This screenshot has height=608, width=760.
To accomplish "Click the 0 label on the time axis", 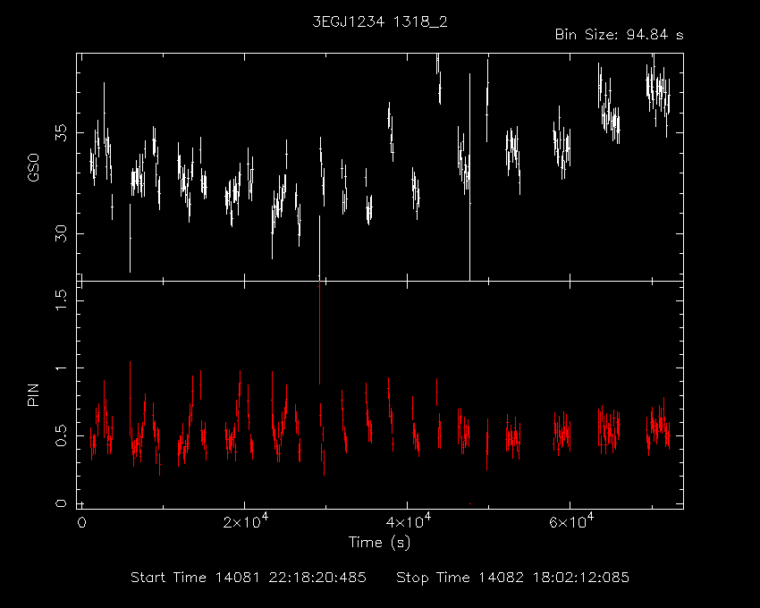I will click(82, 523).
